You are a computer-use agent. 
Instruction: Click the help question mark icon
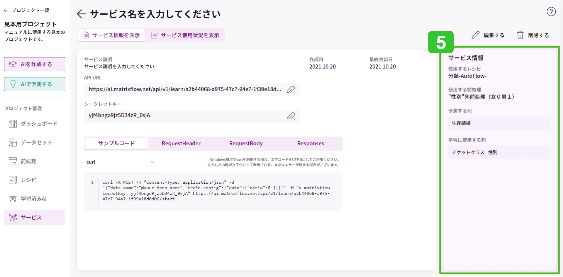click(551, 12)
